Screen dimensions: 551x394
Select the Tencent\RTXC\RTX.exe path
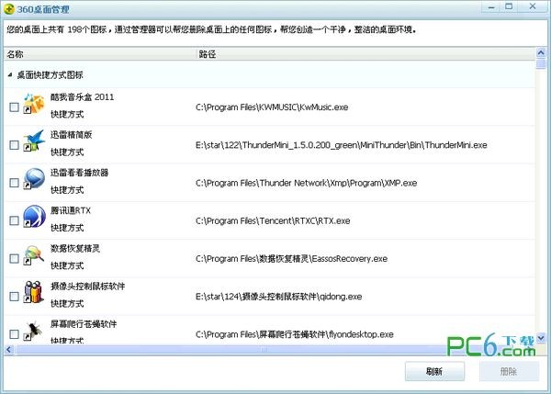273,220
